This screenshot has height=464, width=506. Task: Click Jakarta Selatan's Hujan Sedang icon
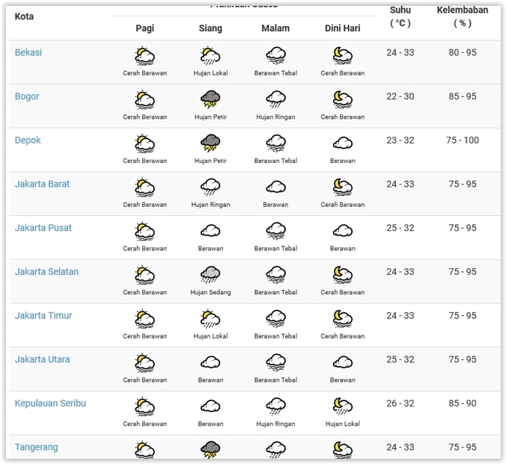pos(210,274)
